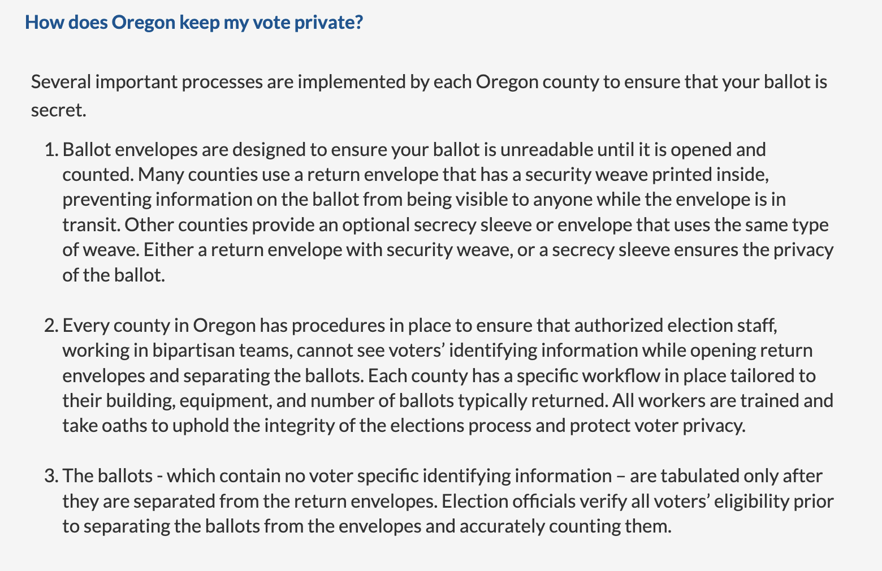Click the list number '2.' marker
882x571 pixels.
pos(51,326)
